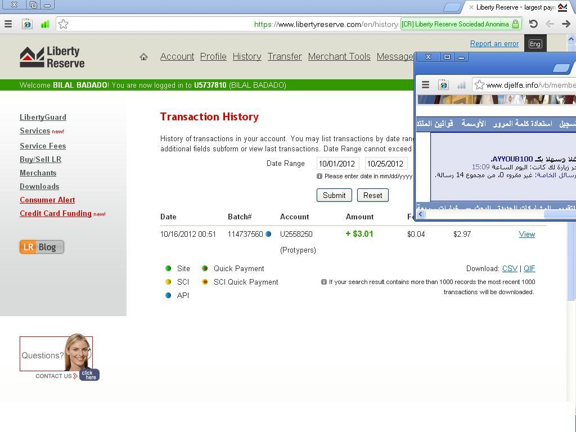The height and width of the screenshot is (432, 576).
Task: Open the Account menu item
Action: pyautogui.click(x=177, y=57)
